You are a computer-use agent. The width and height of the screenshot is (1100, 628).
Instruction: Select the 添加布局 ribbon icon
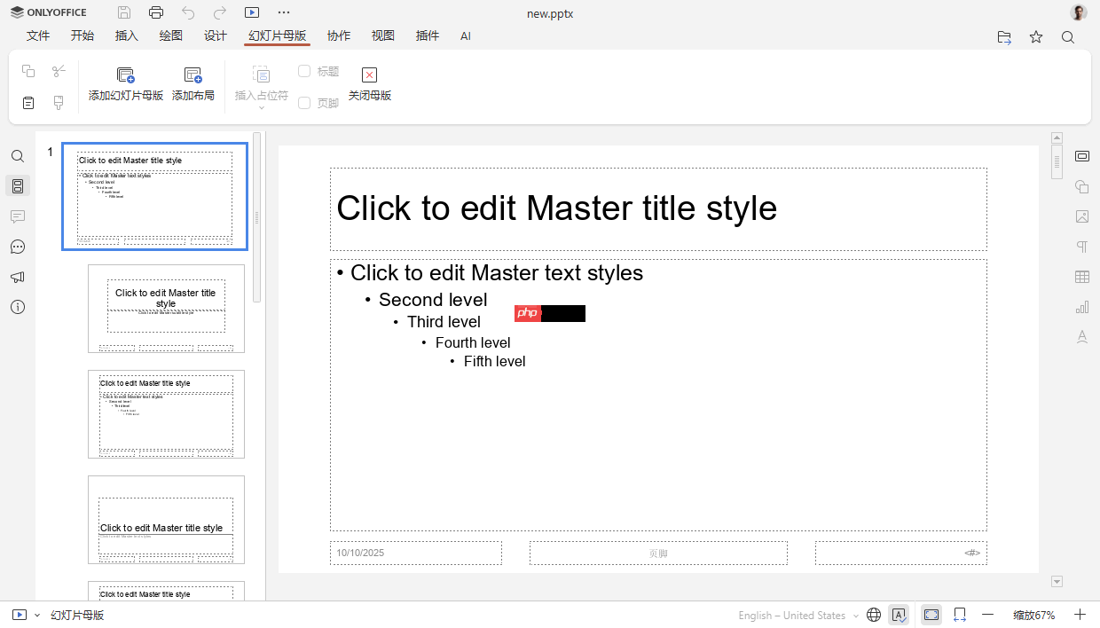(192, 82)
